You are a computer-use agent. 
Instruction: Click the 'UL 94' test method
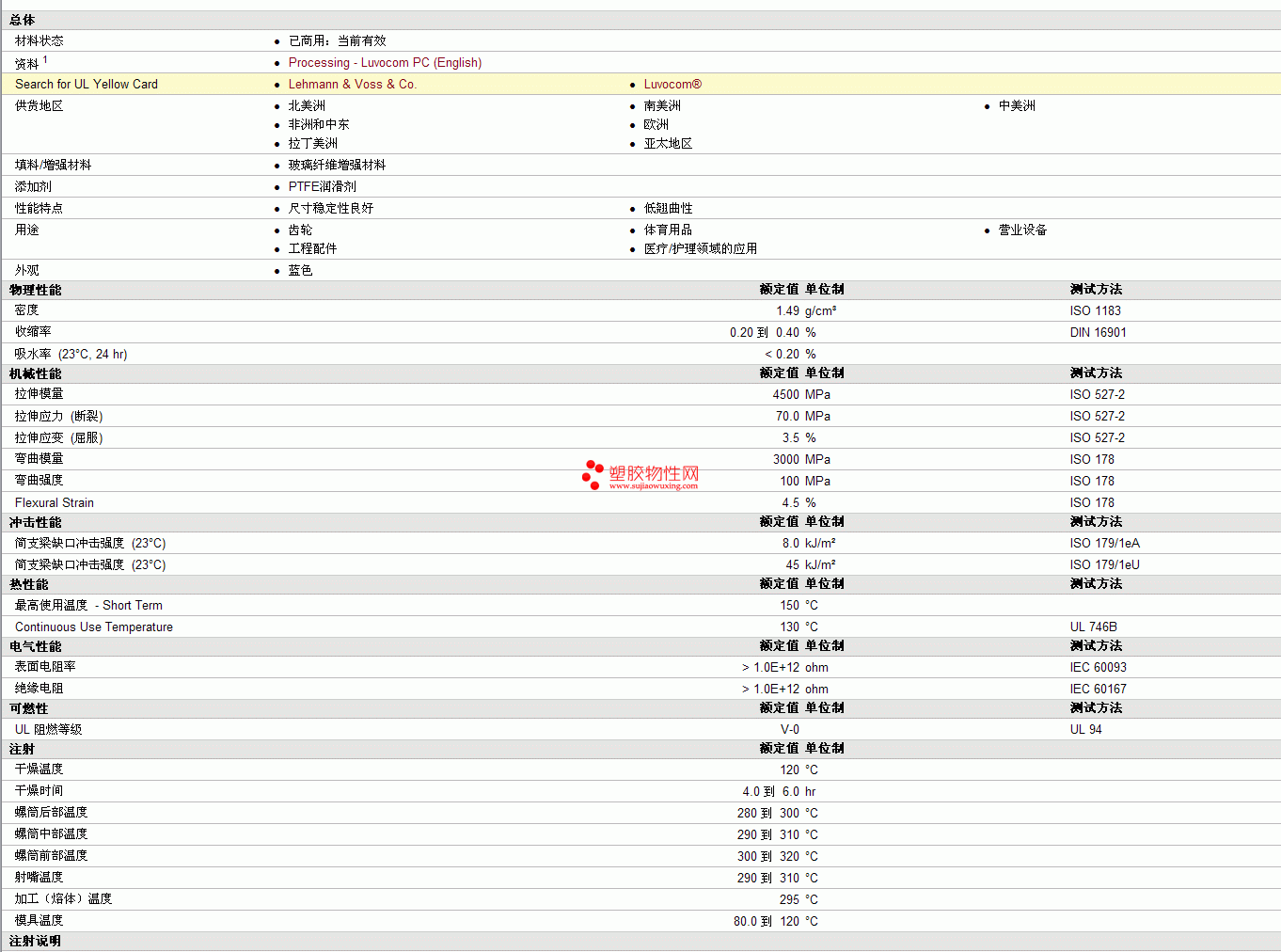1086,729
